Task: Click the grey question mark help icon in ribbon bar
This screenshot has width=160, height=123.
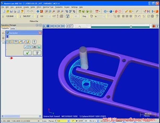Action: click(x=157, y=16)
